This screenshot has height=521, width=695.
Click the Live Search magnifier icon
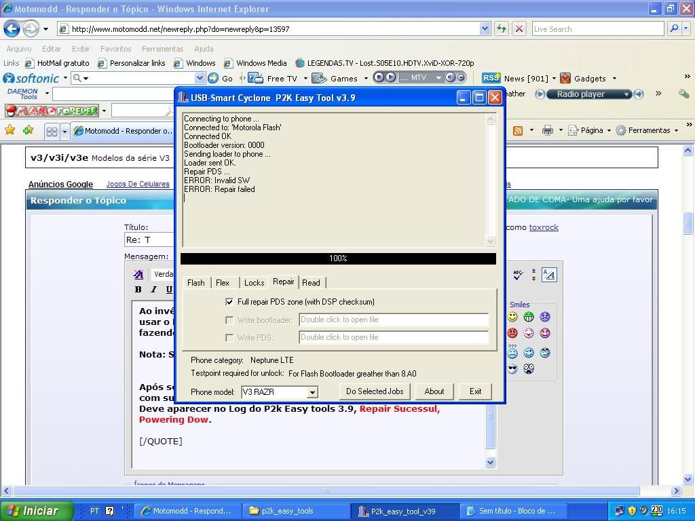pyautogui.click(x=674, y=28)
